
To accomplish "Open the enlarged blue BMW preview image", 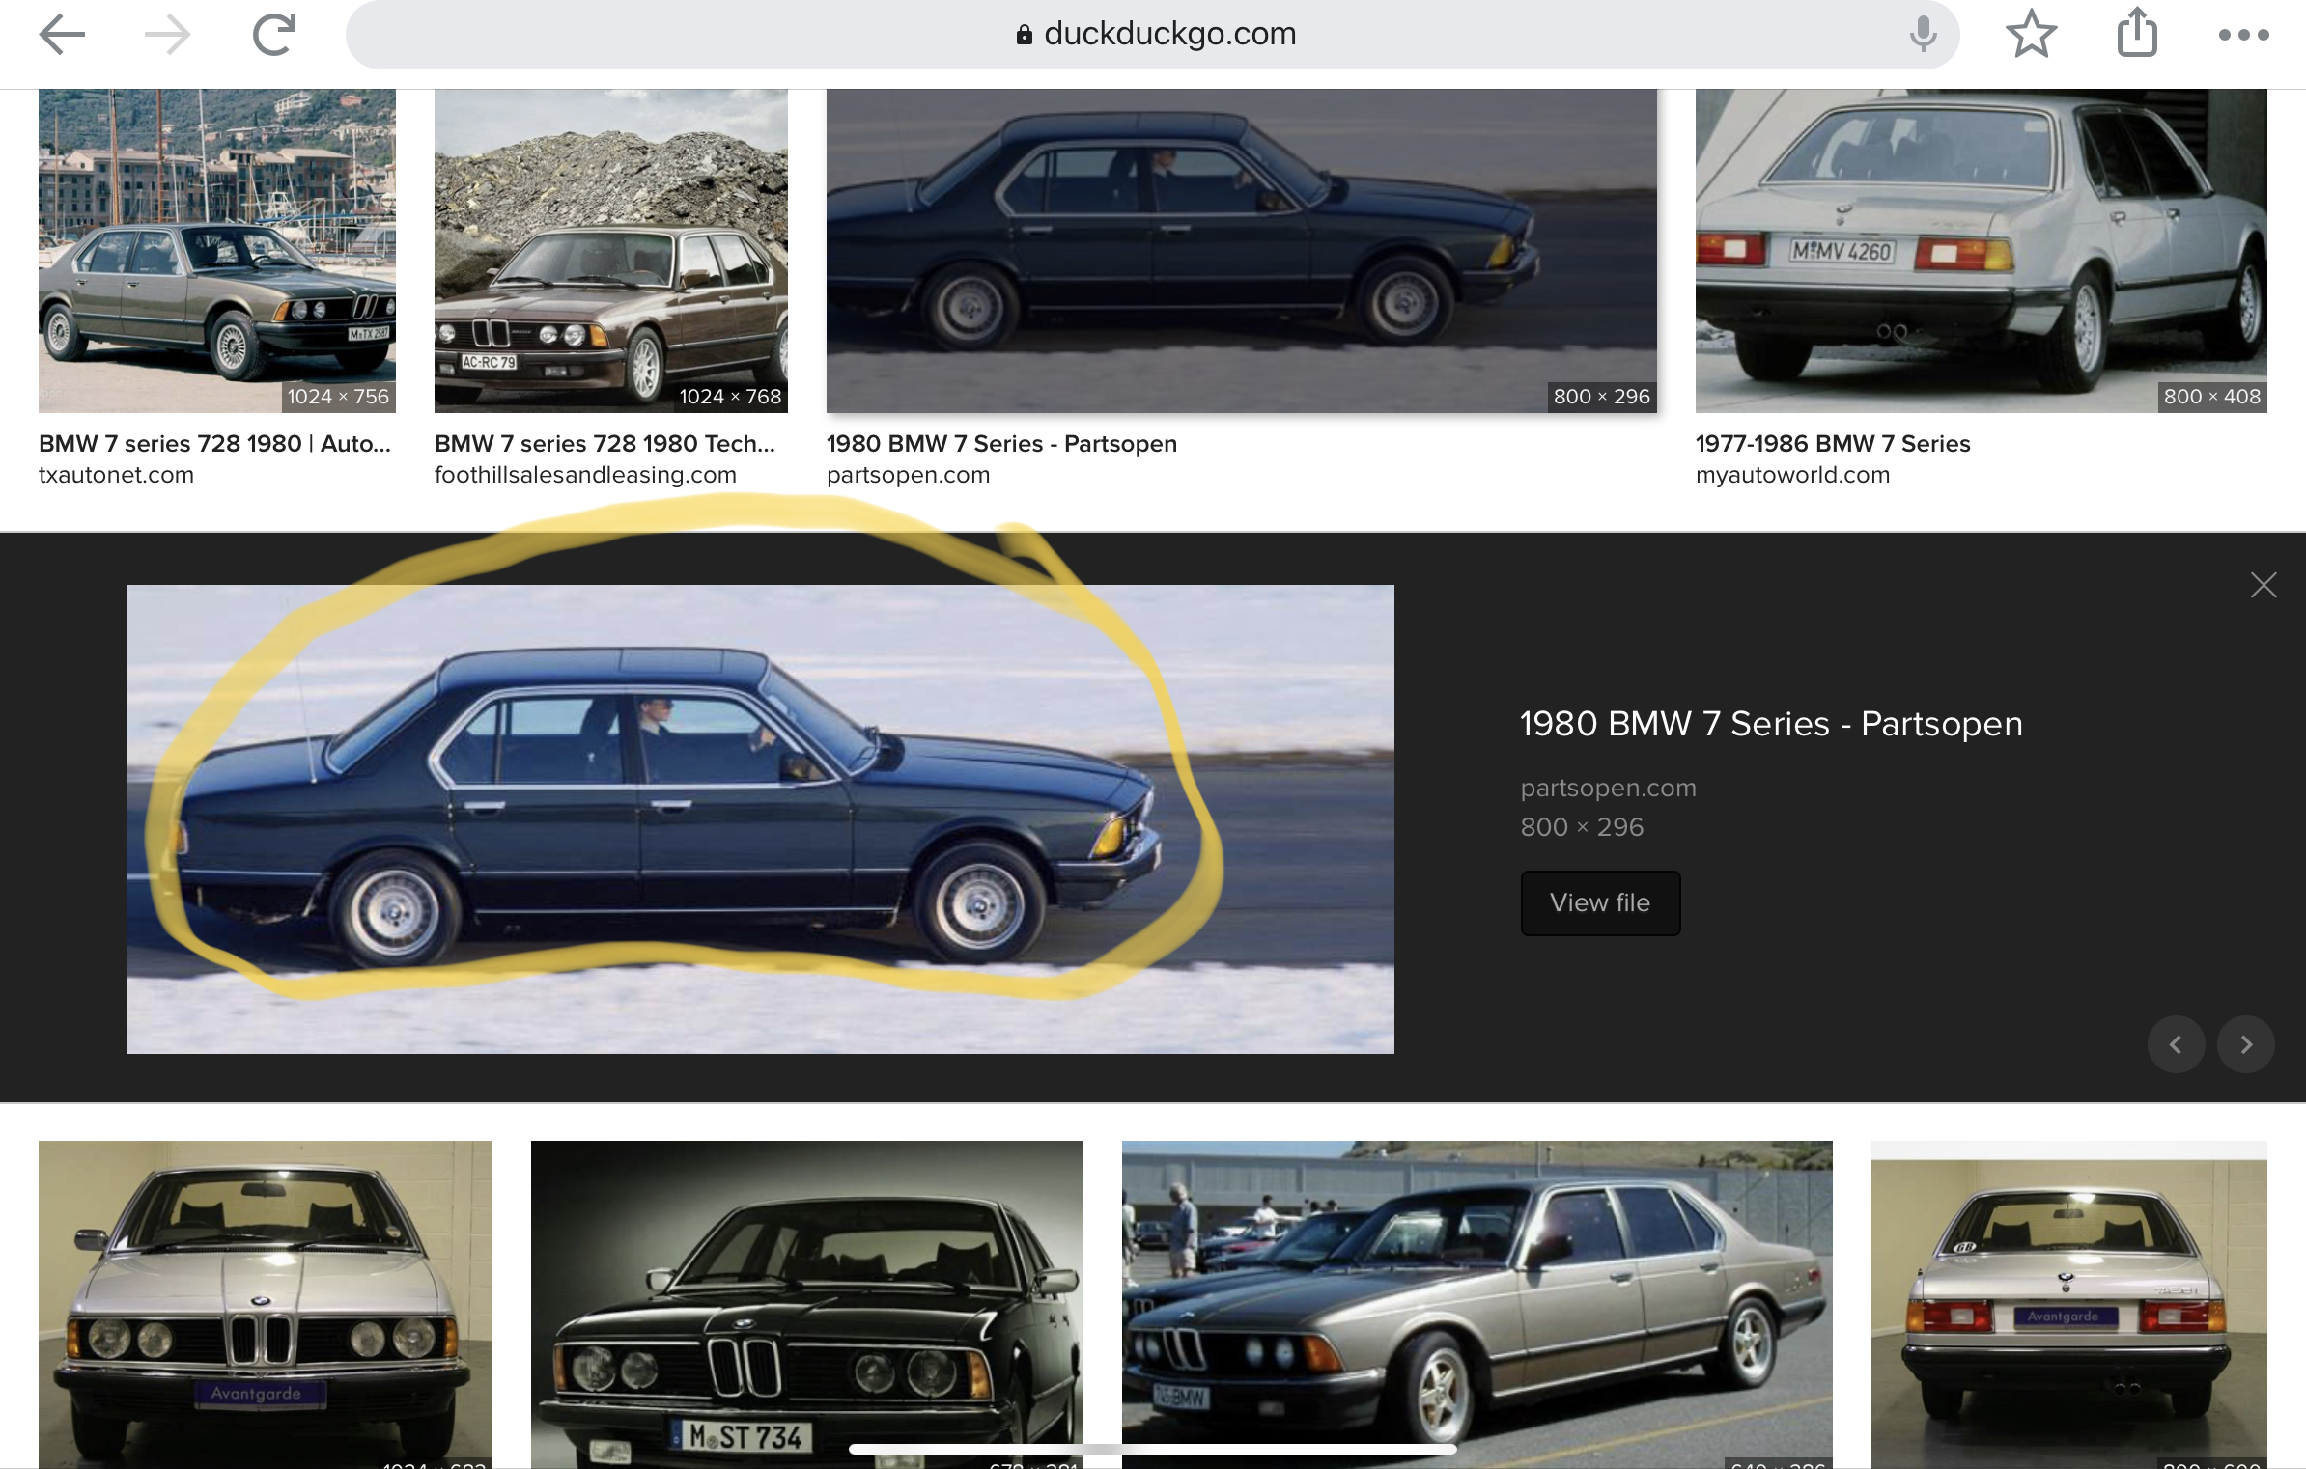I will (760, 818).
